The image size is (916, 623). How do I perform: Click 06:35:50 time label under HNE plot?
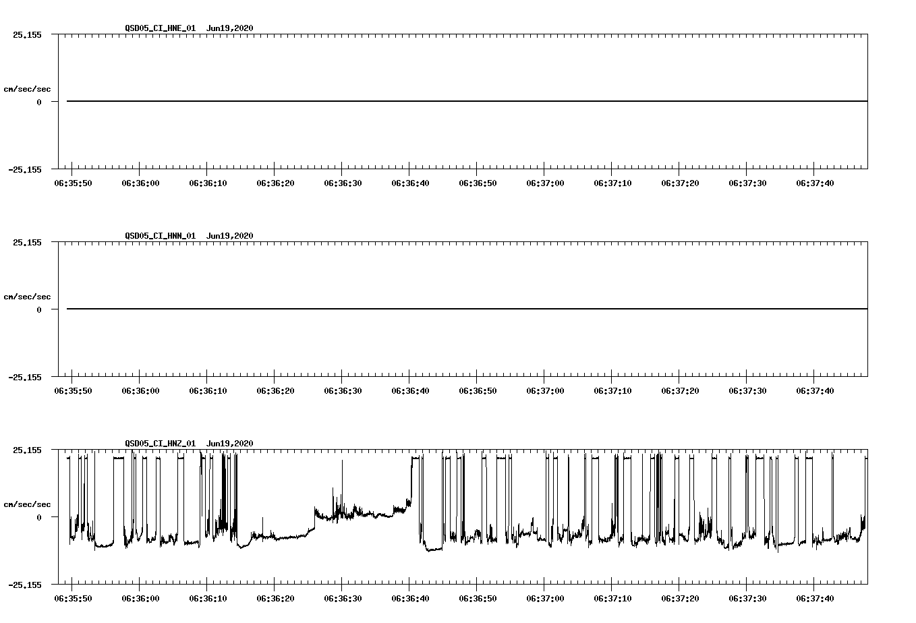73,183
